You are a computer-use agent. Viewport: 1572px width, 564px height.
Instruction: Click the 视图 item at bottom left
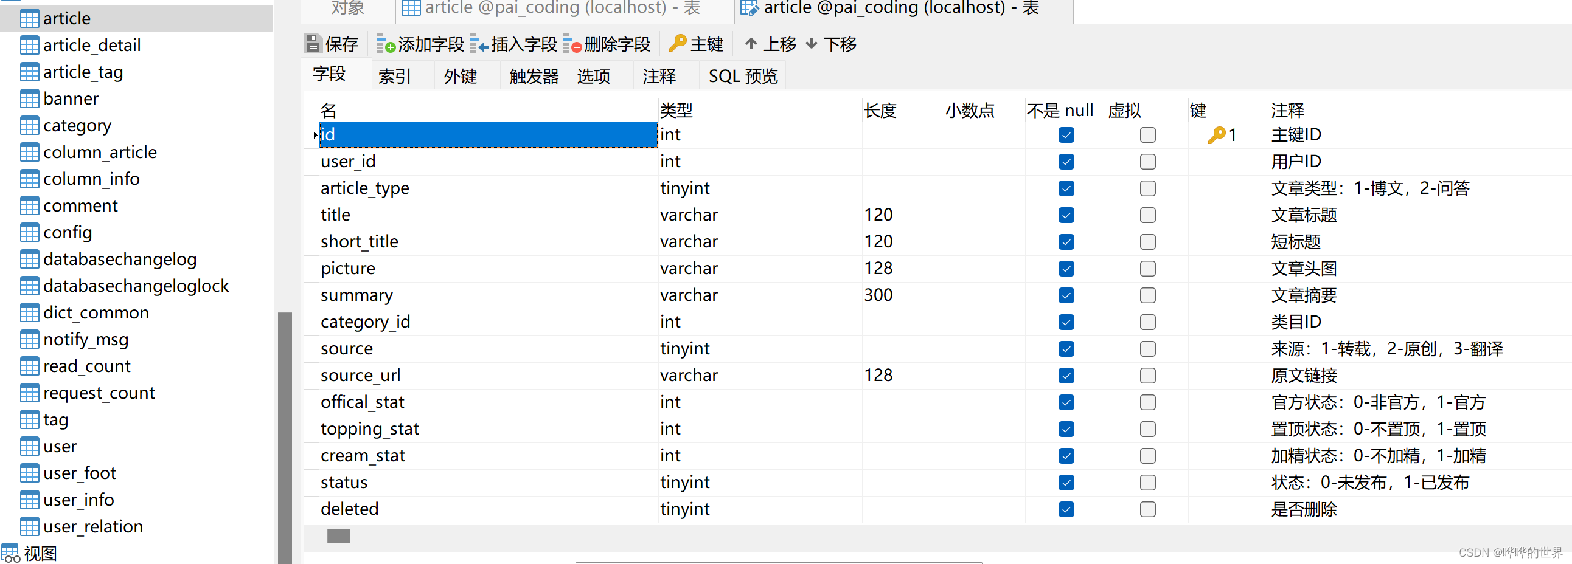pyautogui.click(x=40, y=554)
